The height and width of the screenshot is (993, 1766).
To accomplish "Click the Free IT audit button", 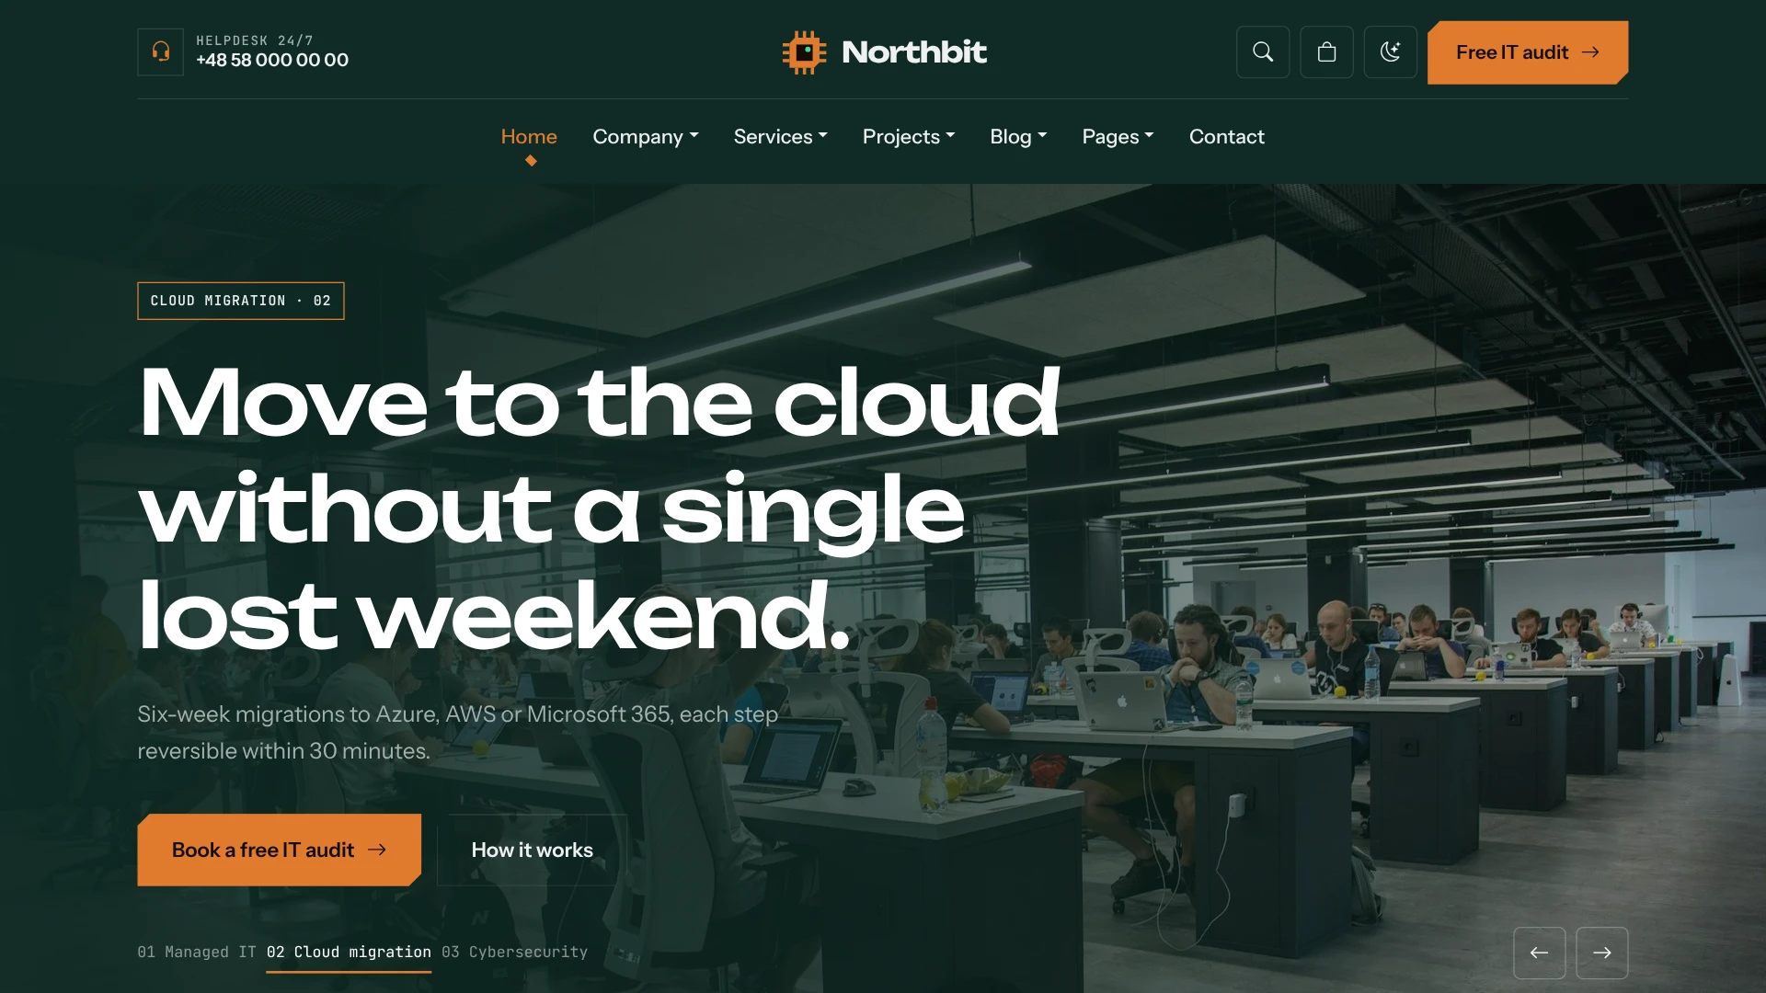I will click(1528, 52).
